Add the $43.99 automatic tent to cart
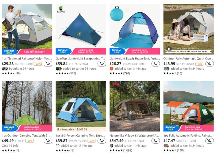 pos(209,64)
